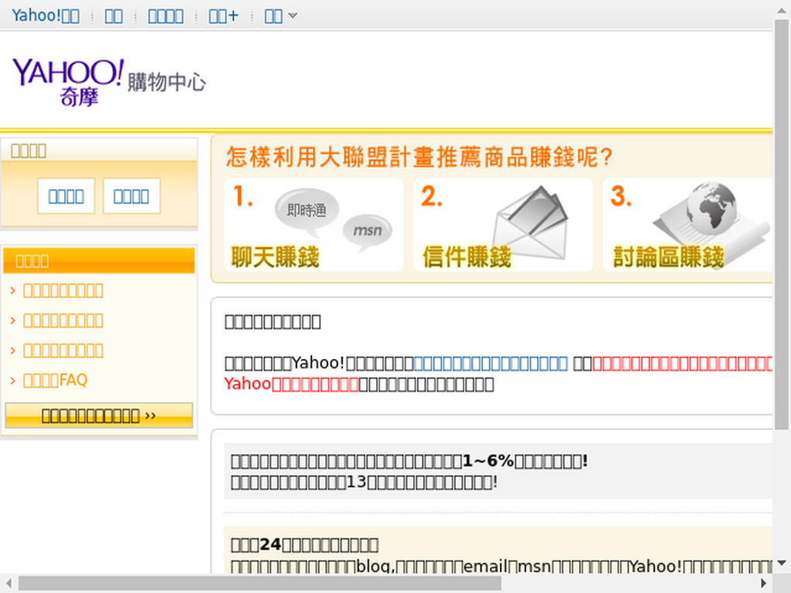Click the bold line containing 1~6%
The image size is (791, 593).
(x=409, y=461)
